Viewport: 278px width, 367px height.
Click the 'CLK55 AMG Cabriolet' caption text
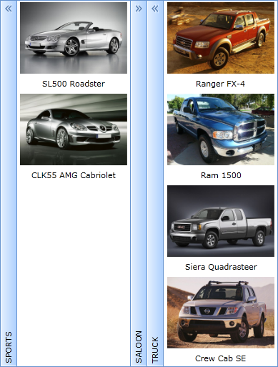tap(74, 175)
